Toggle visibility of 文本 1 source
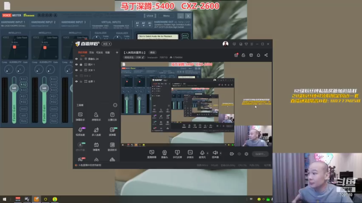Screen dimensions: 362x203 coord(76,70)
